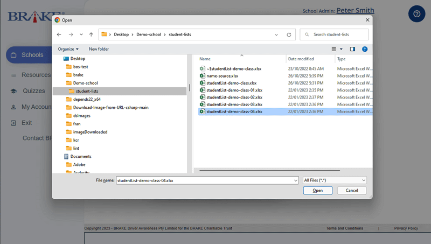Viewport: 431px width, 244px height.
Task: Click the round help button in BRAKE header
Action: click(x=416, y=13)
